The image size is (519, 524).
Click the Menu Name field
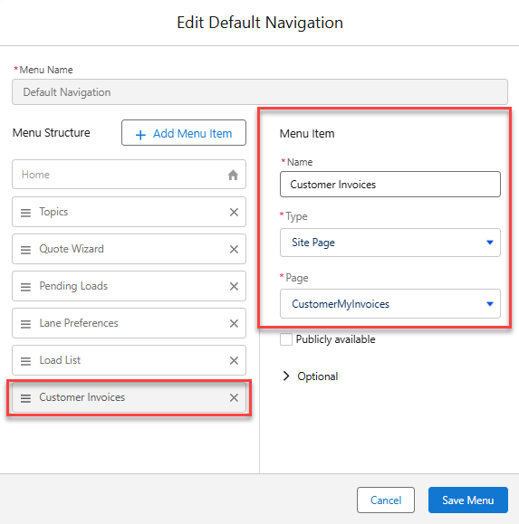260,92
